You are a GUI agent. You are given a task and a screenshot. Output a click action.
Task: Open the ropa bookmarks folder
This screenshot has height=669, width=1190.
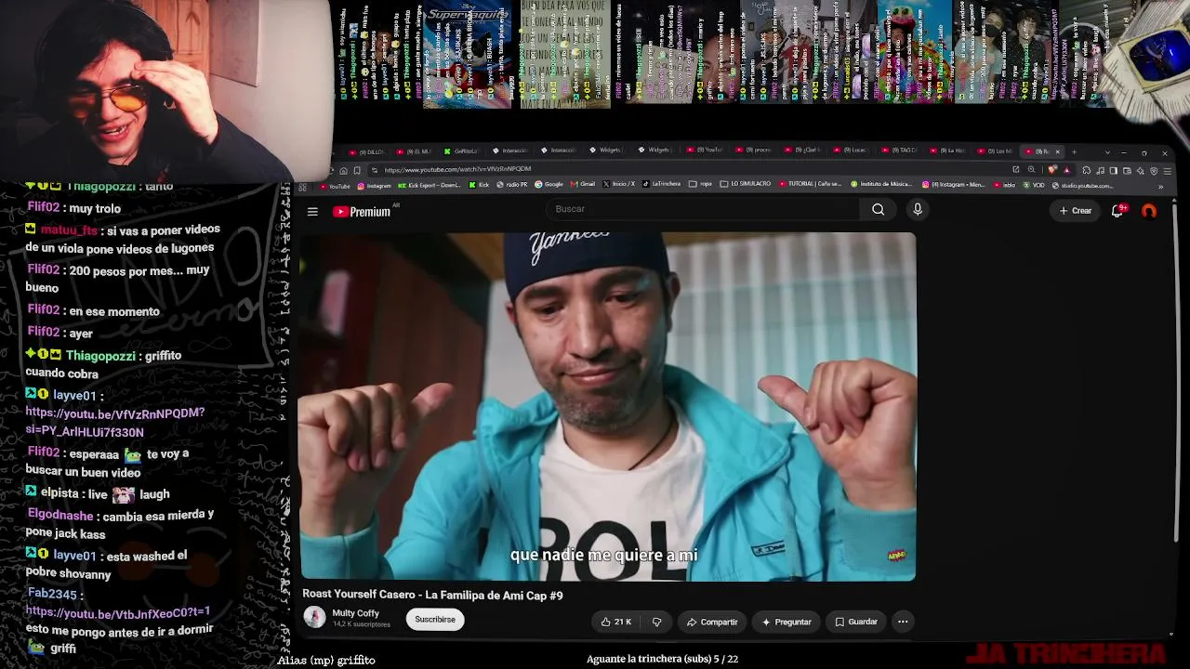[x=700, y=185]
